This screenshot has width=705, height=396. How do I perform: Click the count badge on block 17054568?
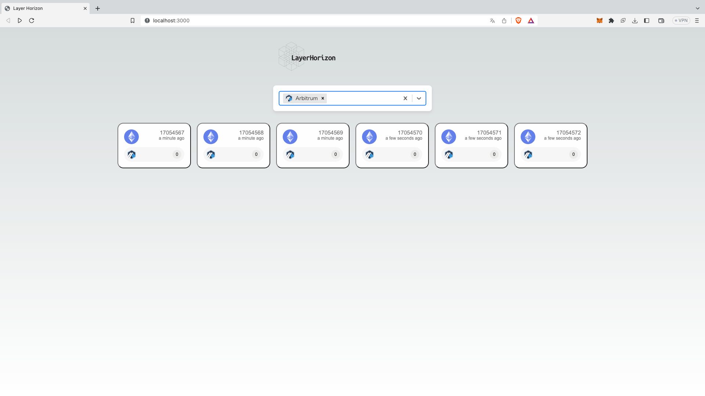(x=256, y=154)
